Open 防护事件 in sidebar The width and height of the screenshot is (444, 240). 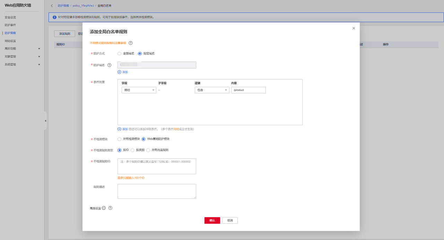coord(10,25)
